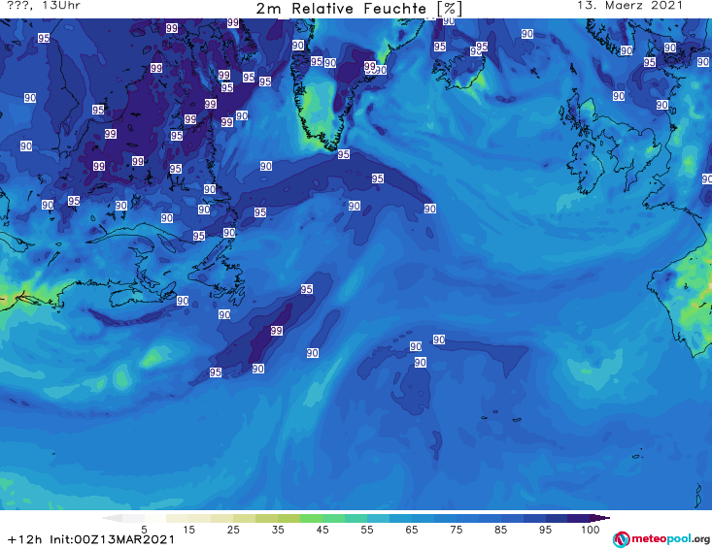Click the legend value "65"
Image resolution: width=712 pixels, height=549 pixels.
pyautogui.click(x=411, y=530)
